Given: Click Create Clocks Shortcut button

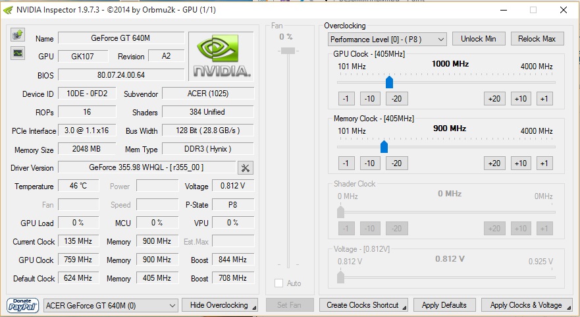Looking at the screenshot, I should (363, 305).
